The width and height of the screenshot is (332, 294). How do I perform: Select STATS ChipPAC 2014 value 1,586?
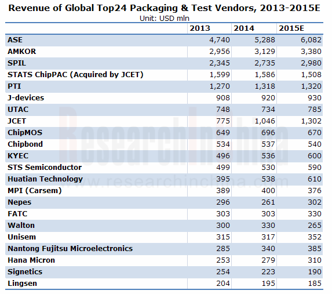click(x=265, y=75)
